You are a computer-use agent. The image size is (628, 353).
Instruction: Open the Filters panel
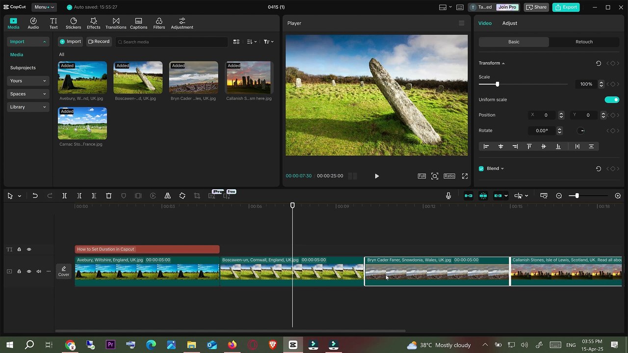159,23
